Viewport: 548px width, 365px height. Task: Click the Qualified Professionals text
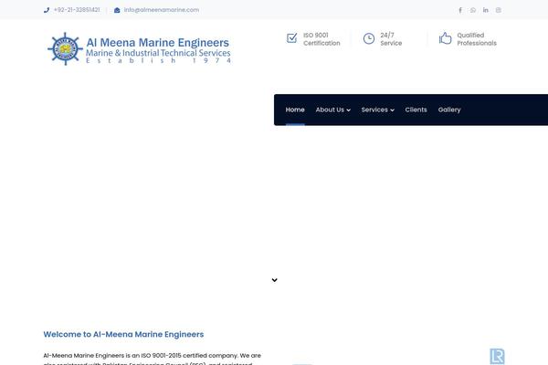[x=477, y=39]
